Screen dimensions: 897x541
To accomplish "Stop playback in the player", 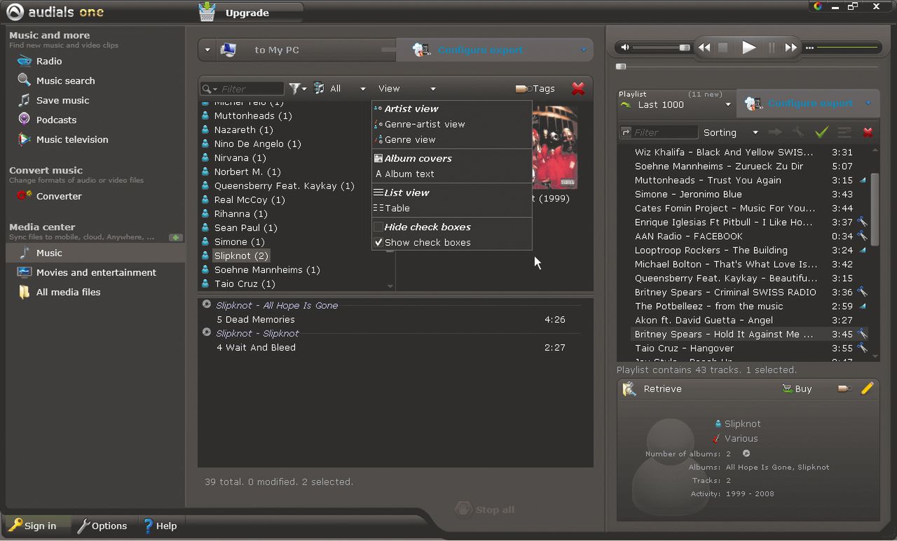I will pyautogui.click(x=723, y=48).
